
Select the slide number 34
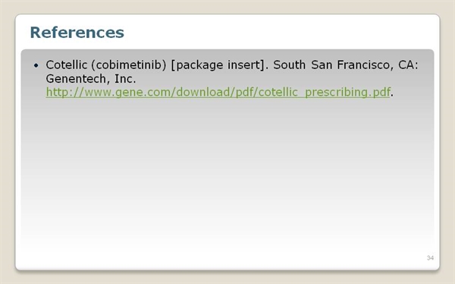(430, 258)
